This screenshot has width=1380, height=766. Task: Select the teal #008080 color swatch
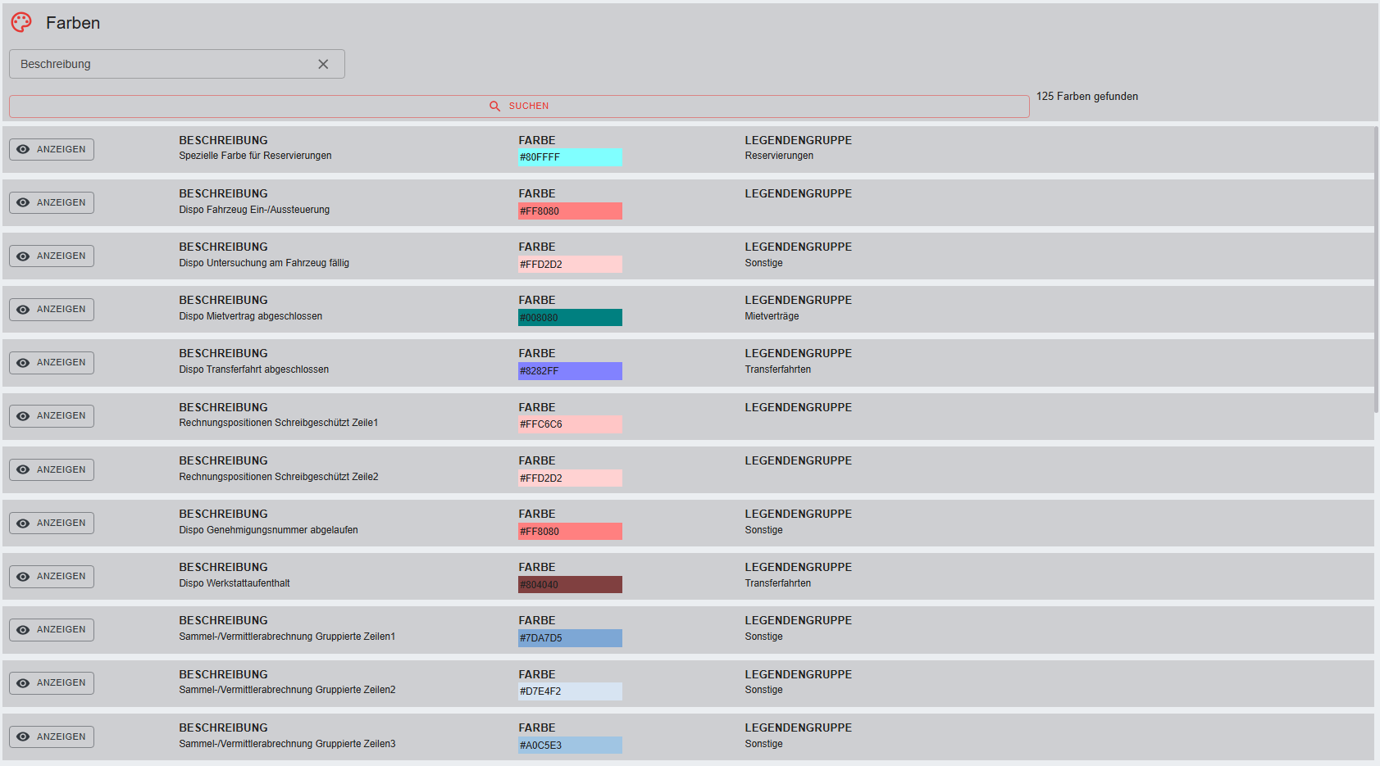[570, 318]
